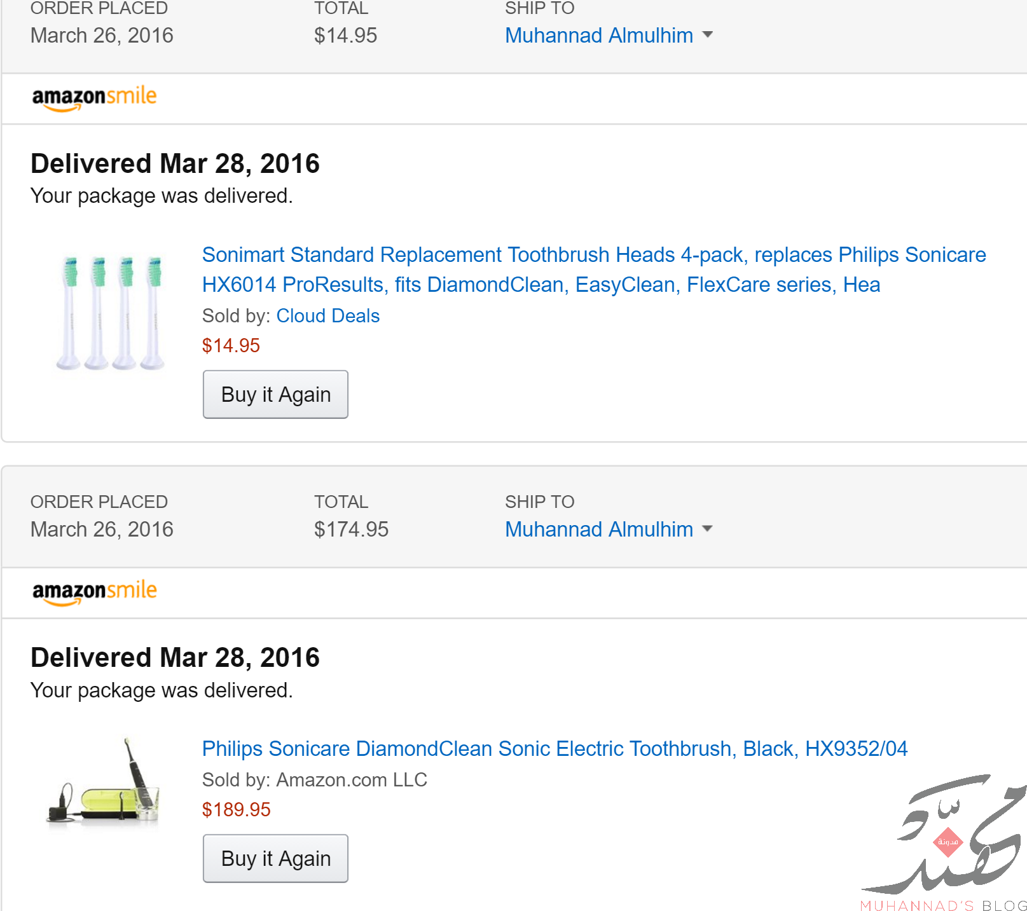Open Philips Sonicare DiamondClean product link
The height and width of the screenshot is (911, 1027).
click(555, 749)
